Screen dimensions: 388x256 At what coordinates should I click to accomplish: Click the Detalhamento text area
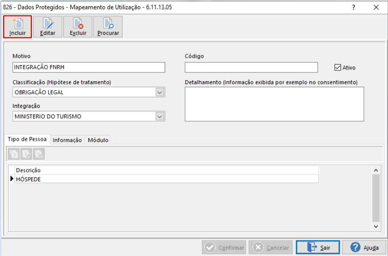274,104
